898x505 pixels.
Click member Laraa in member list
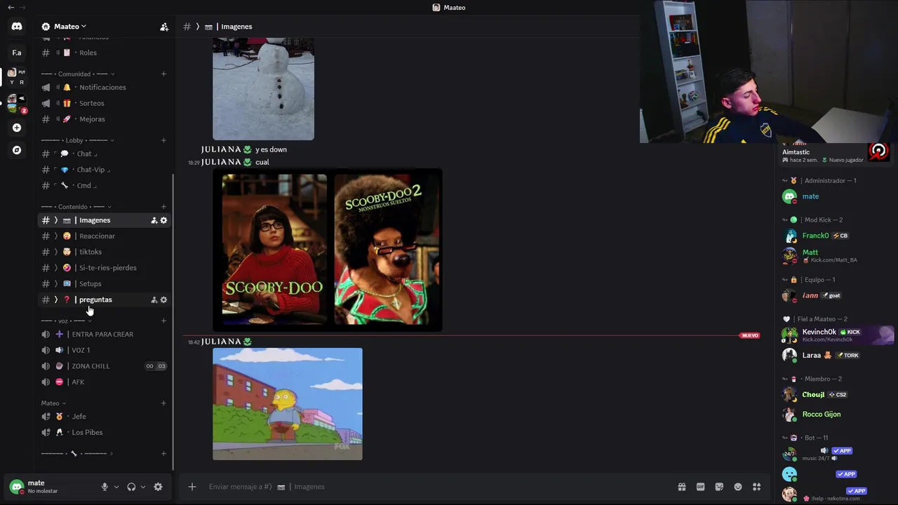(x=835, y=355)
